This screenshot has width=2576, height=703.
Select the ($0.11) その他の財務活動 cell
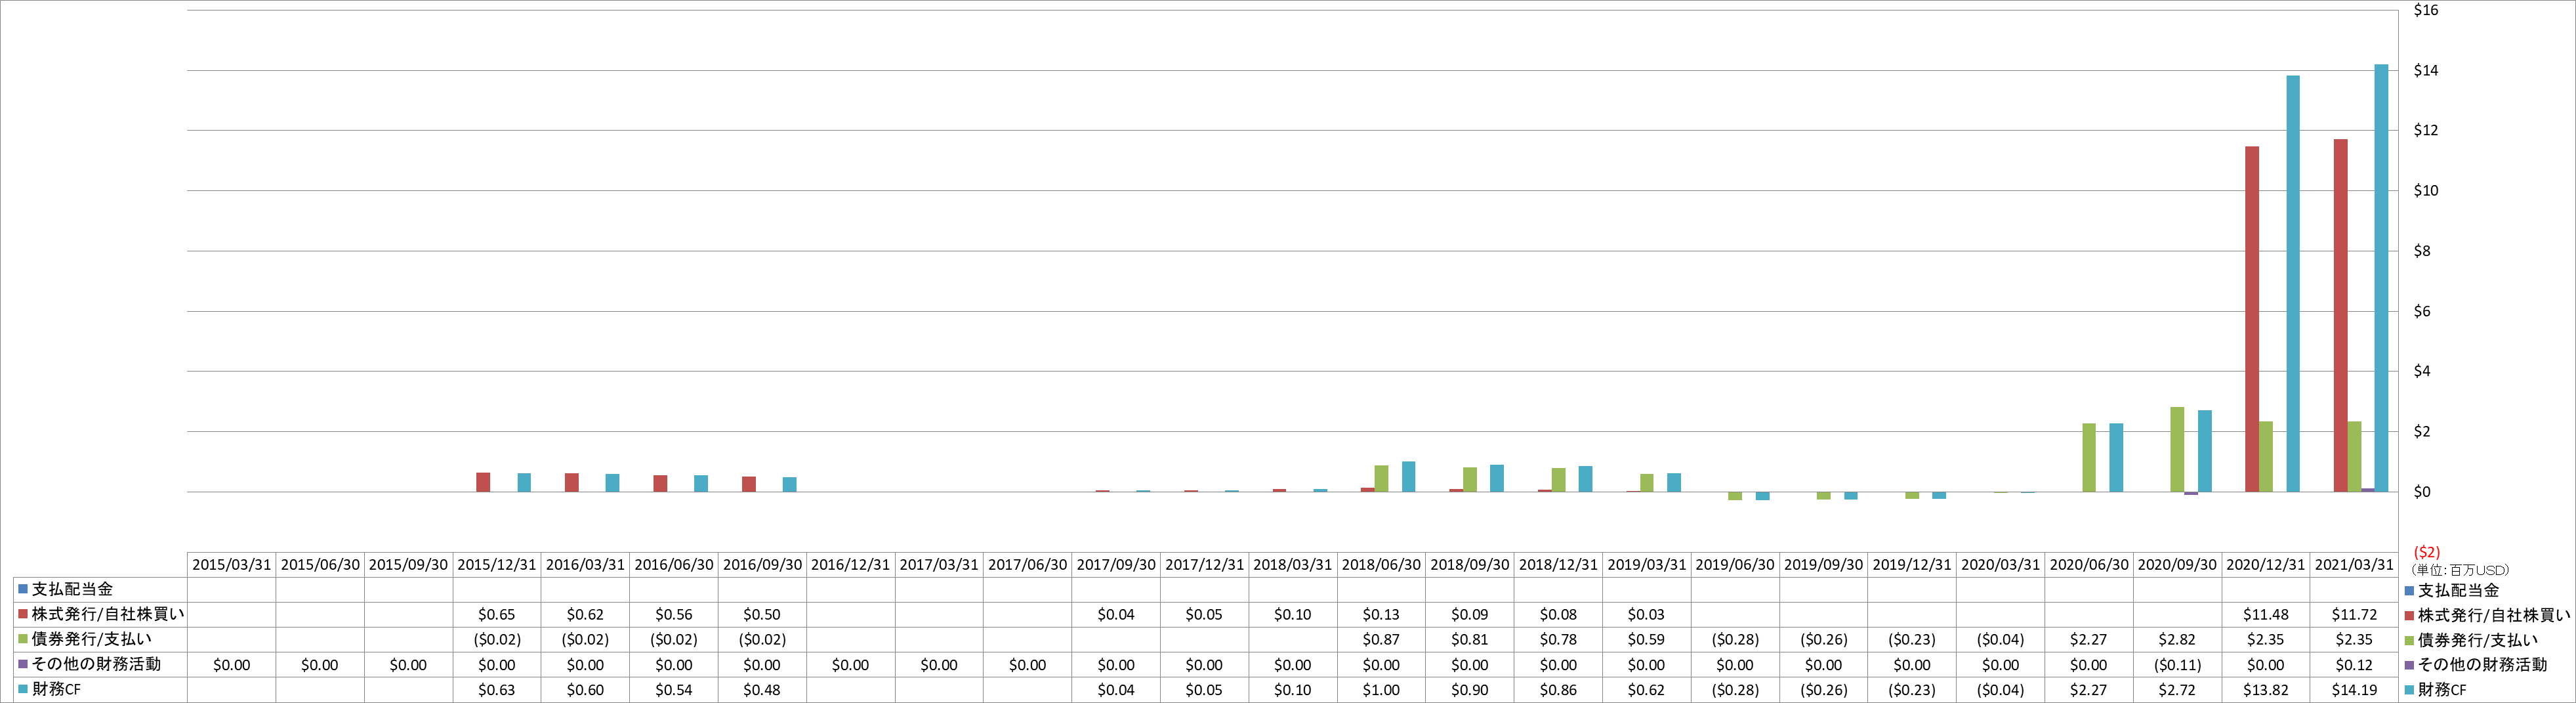click(2177, 665)
